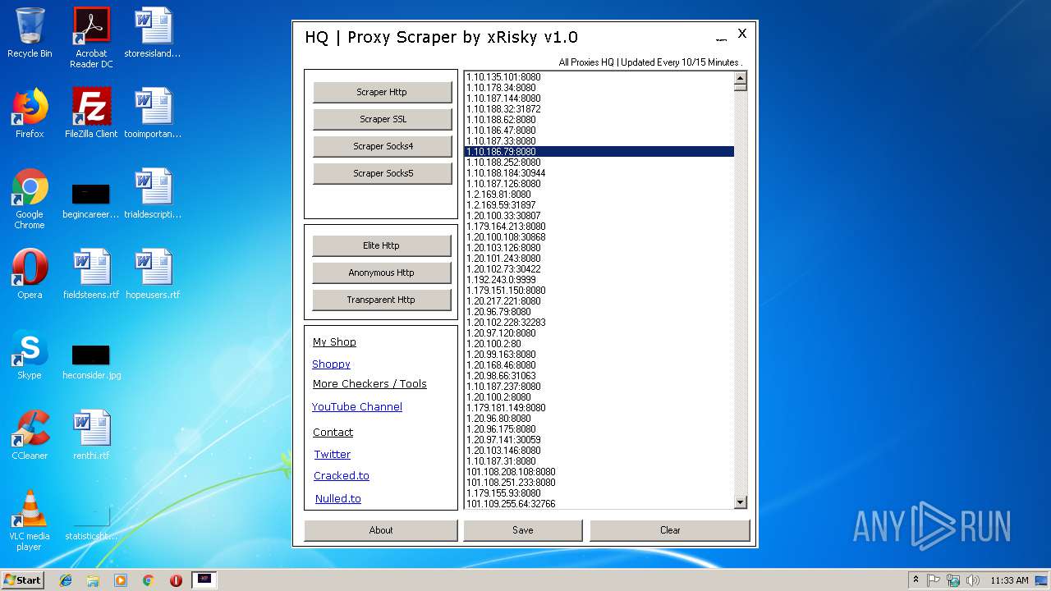Screen dimensions: 1051x591
Task: Select proxy 1.20.98.66:31063
Action: tap(599, 376)
